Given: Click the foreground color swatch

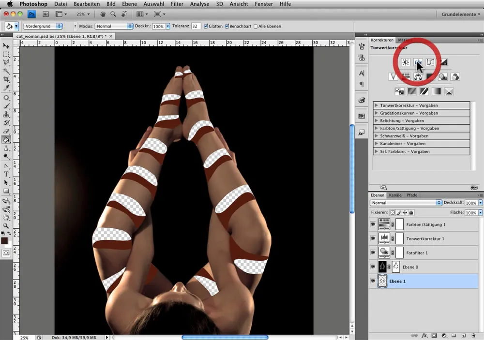Looking at the screenshot, I should [4, 240].
